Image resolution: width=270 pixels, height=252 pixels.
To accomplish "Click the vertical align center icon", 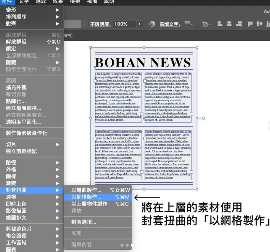I will click(259, 24).
